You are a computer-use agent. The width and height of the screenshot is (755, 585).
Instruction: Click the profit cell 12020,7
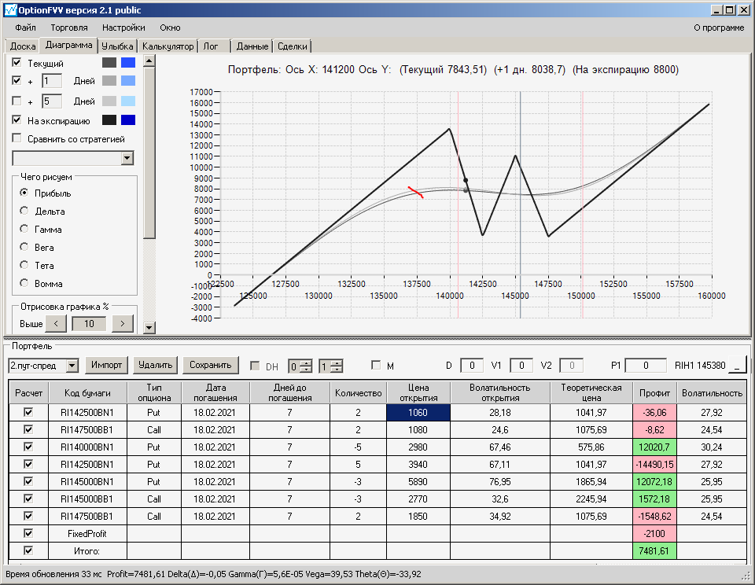(654, 447)
